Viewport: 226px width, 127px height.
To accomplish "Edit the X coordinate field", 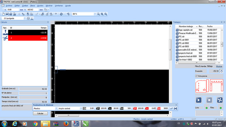I will (13, 10).
